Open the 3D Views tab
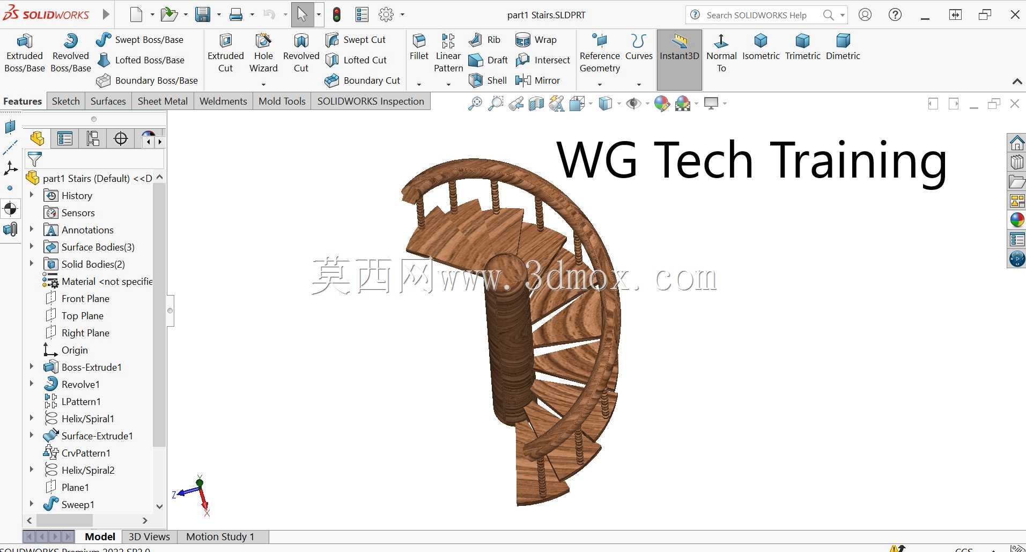 [149, 536]
